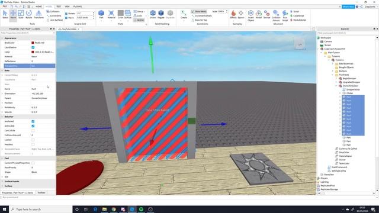Viewport: 379px width, 213px height.
Task: Activate the Move tool
Action: click(13, 14)
